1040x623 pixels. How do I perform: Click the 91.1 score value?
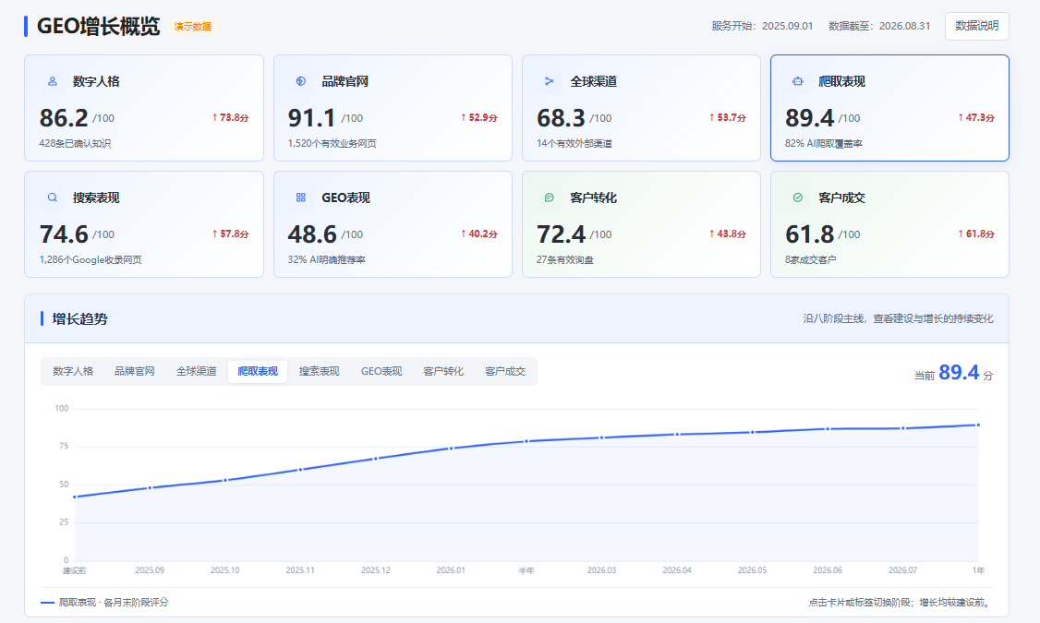click(x=312, y=118)
